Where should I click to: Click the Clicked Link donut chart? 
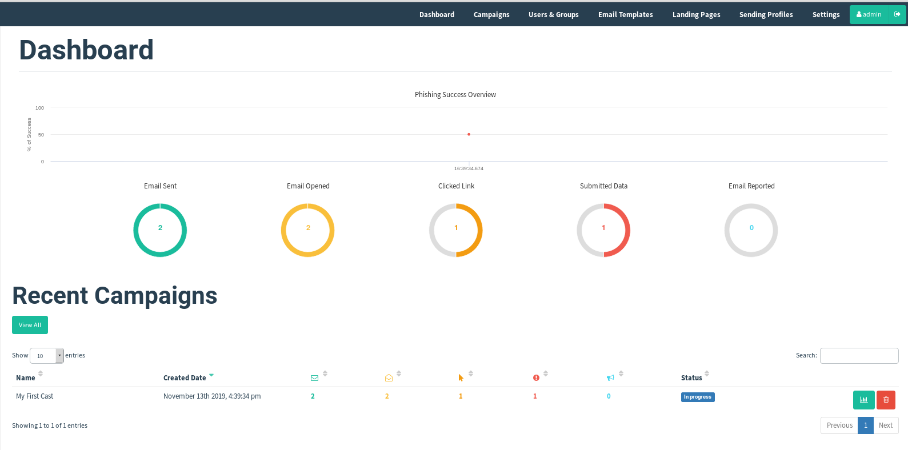(x=456, y=230)
